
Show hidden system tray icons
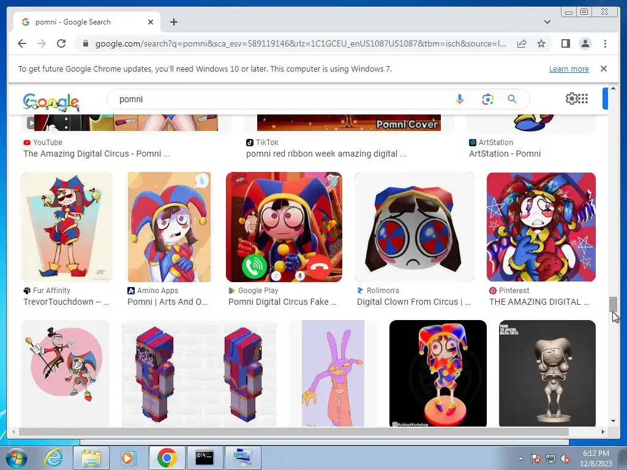(x=520, y=458)
